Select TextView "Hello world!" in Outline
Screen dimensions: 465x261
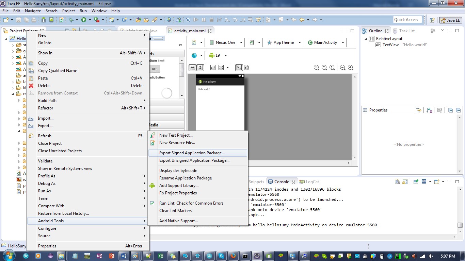click(x=401, y=45)
